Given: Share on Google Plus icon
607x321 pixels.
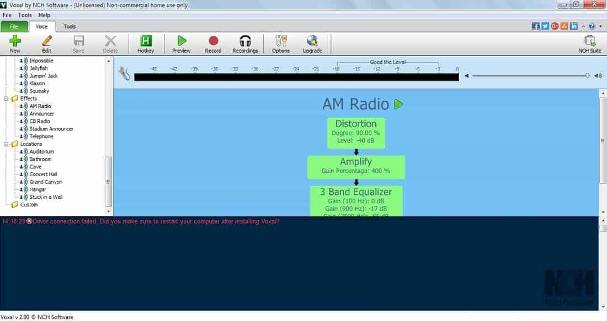Looking at the screenshot, I should pos(555,26).
